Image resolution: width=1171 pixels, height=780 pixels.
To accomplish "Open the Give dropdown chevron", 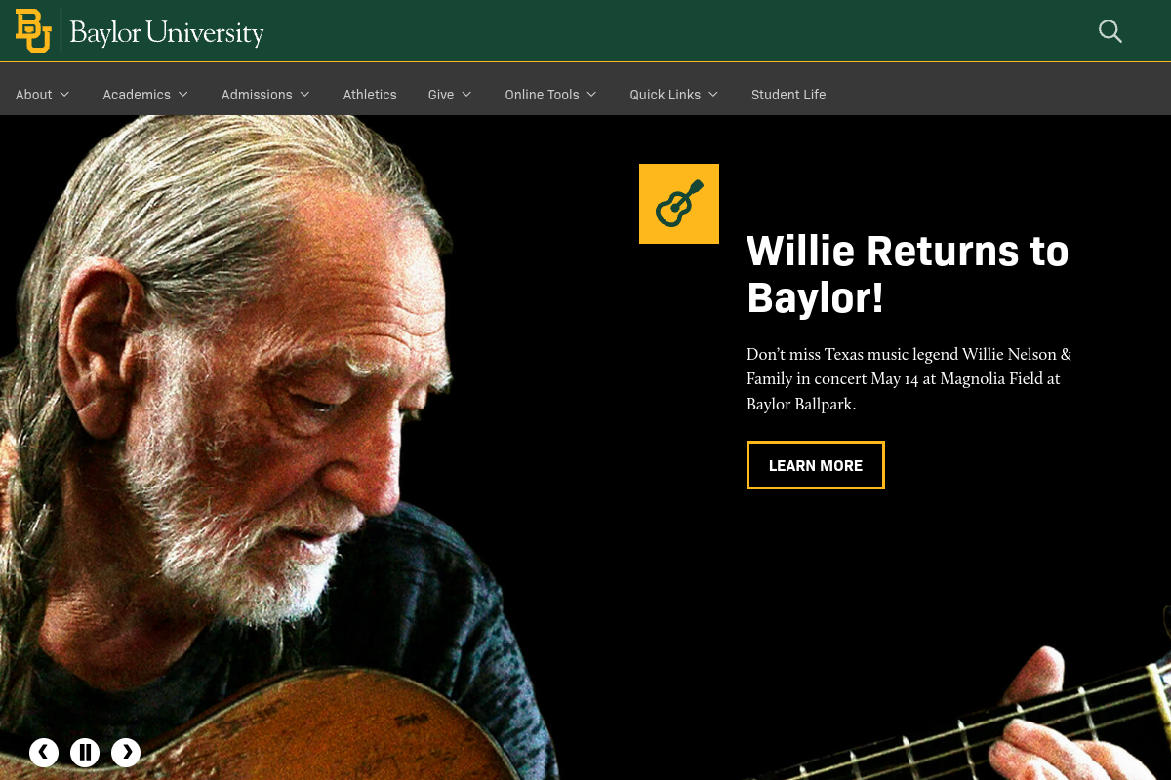I will [x=466, y=95].
